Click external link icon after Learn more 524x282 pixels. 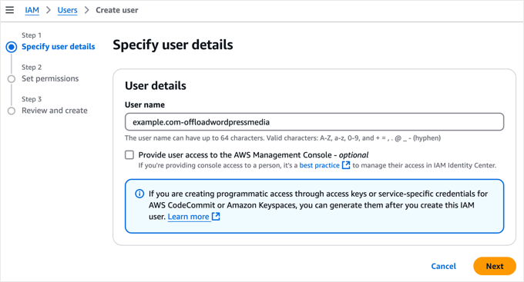(x=216, y=217)
